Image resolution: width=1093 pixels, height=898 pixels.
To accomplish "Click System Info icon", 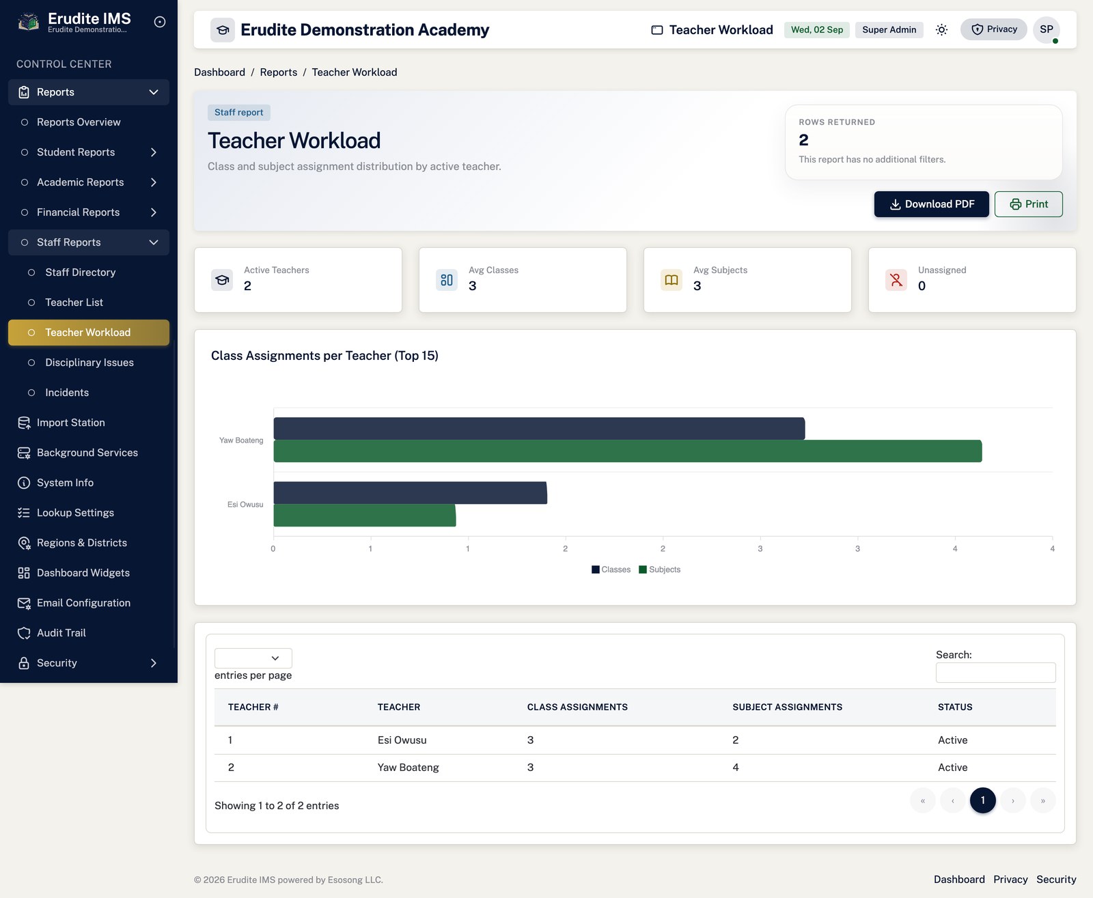I will (x=24, y=483).
